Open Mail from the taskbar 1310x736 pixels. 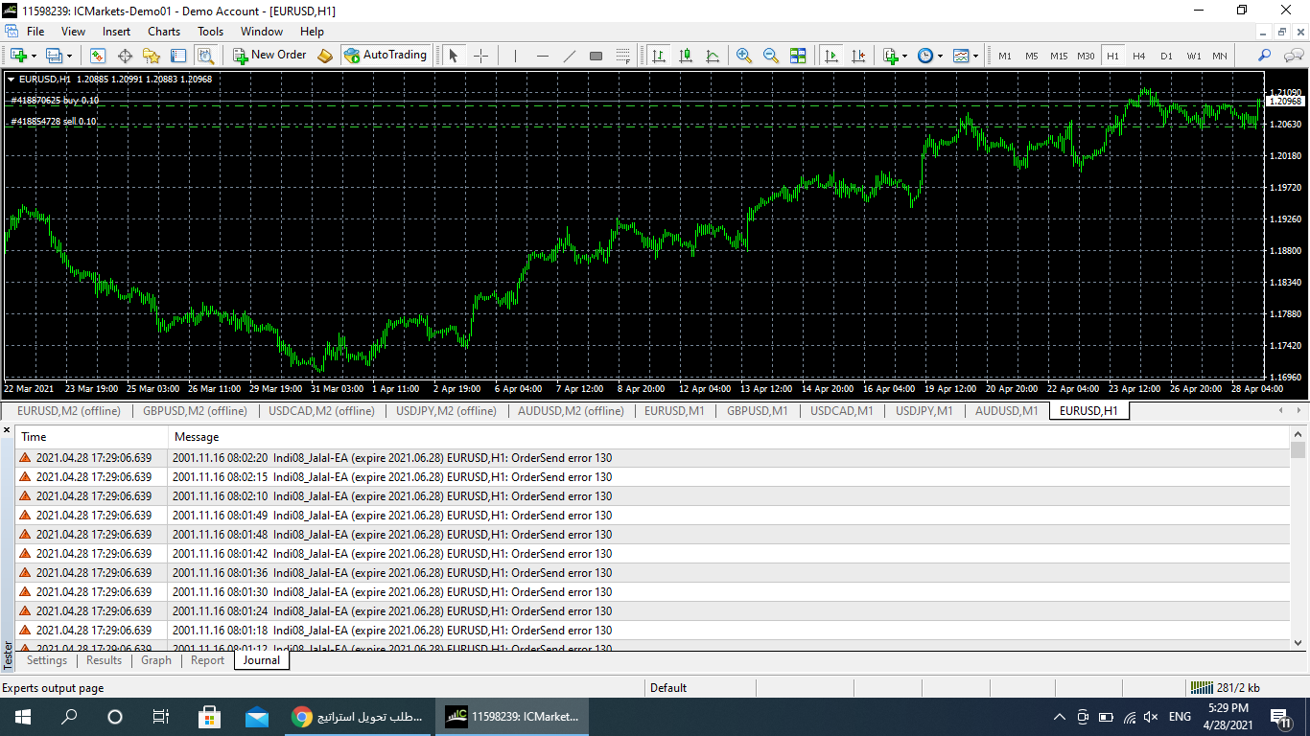point(256,717)
